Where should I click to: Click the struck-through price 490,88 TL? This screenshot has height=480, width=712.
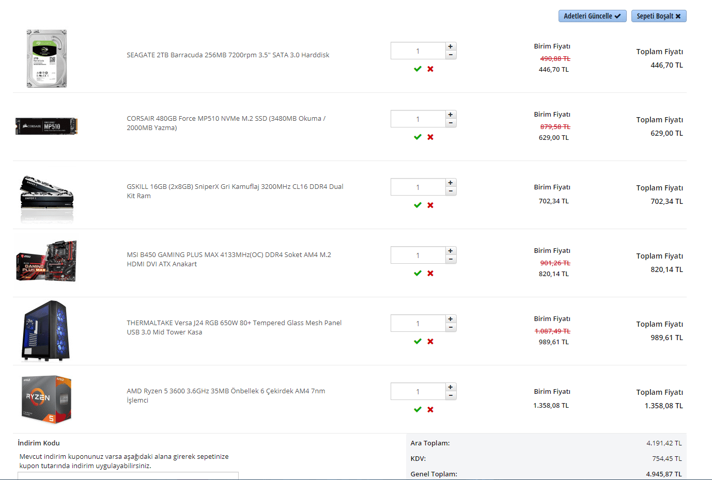555,58
